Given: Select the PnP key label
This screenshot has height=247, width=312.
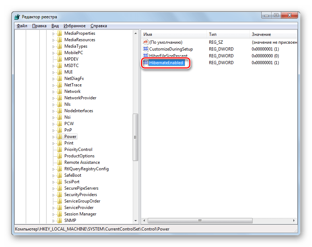Looking at the screenshot, I should [68, 130].
